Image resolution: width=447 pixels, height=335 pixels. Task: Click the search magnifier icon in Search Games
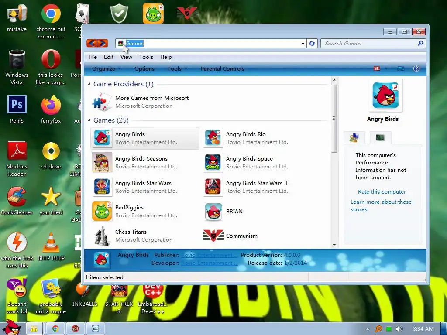click(420, 43)
